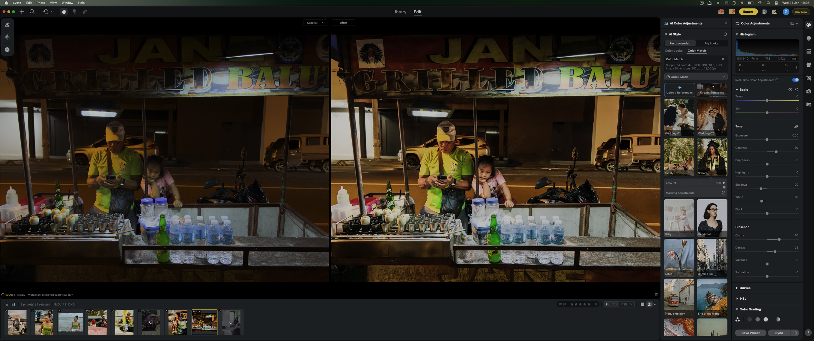Open the Original comparison dropdown
814x341 pixels.
point(315,23)
